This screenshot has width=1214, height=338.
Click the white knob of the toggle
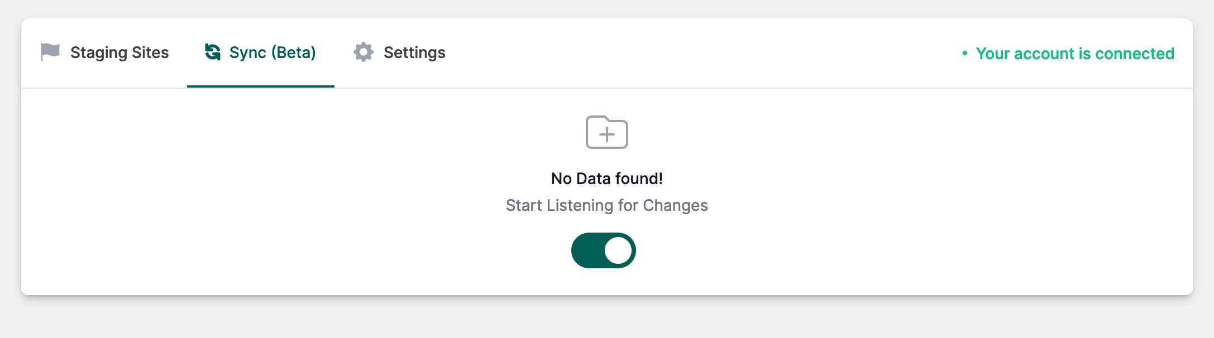[x=618, y=250]
